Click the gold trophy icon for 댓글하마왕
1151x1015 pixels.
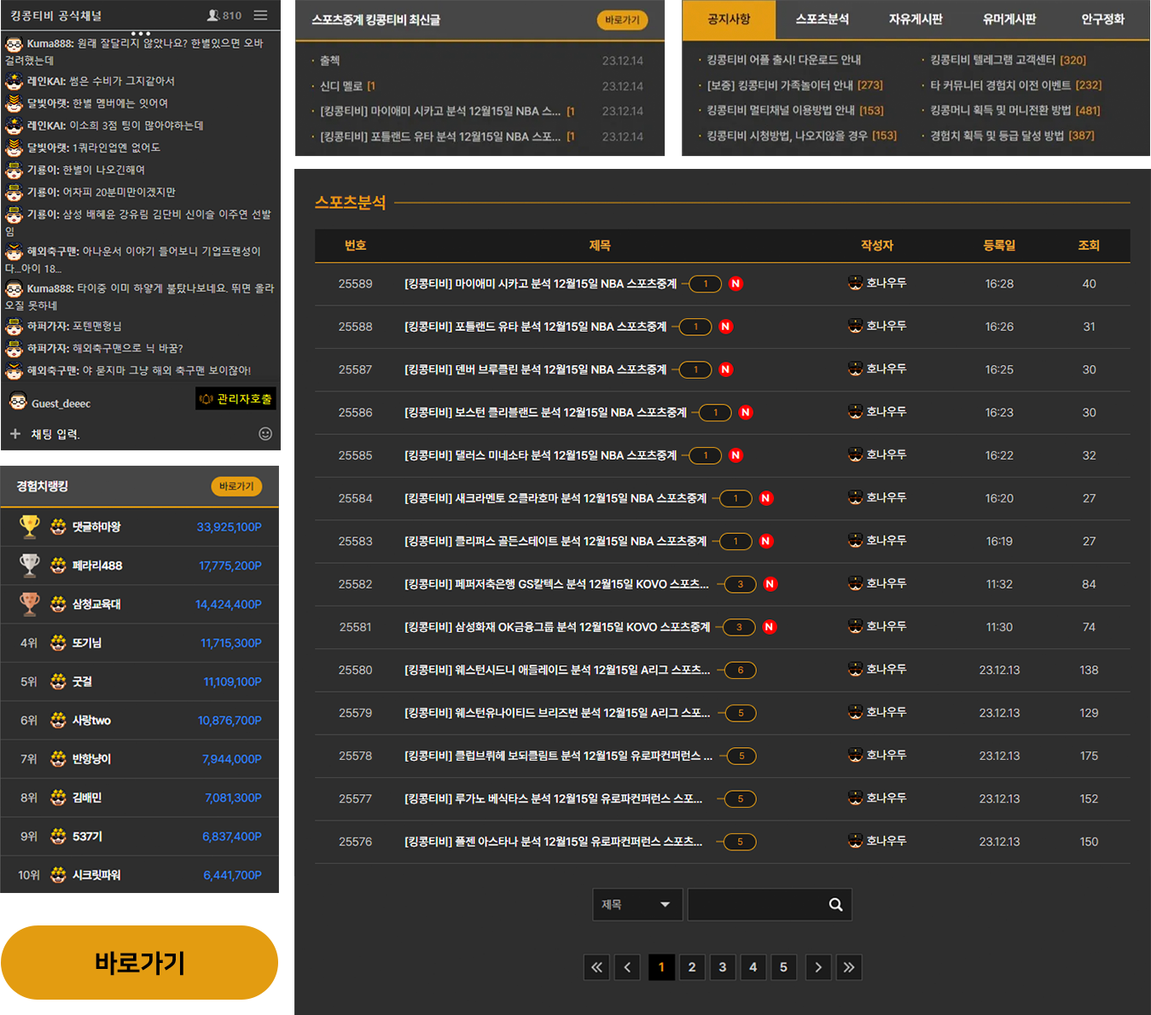[x=30, y=527]
